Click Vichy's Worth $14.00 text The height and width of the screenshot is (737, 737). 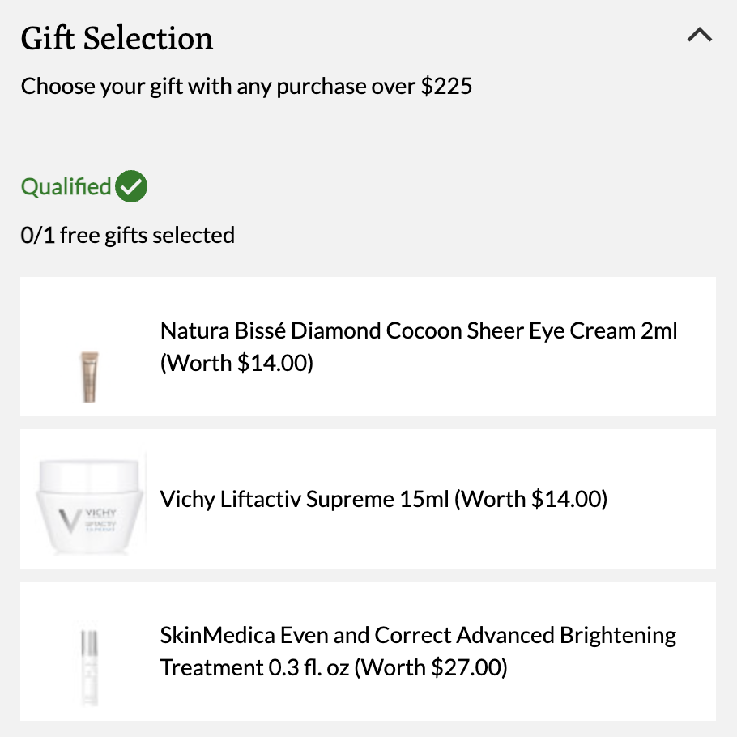[x=530, y=499]
